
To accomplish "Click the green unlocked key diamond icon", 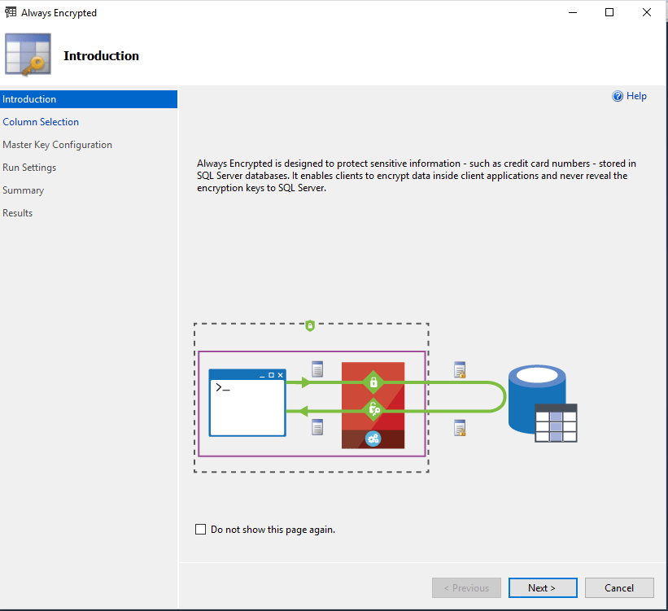I will tap(373, 409).
